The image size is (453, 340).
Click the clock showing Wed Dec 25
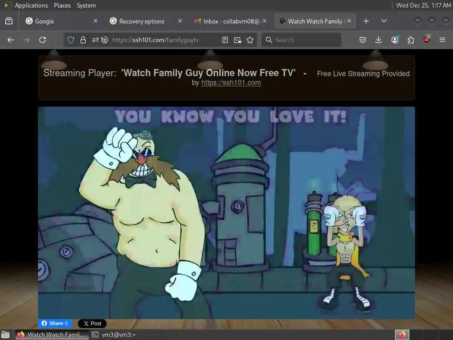click(423, 5)
